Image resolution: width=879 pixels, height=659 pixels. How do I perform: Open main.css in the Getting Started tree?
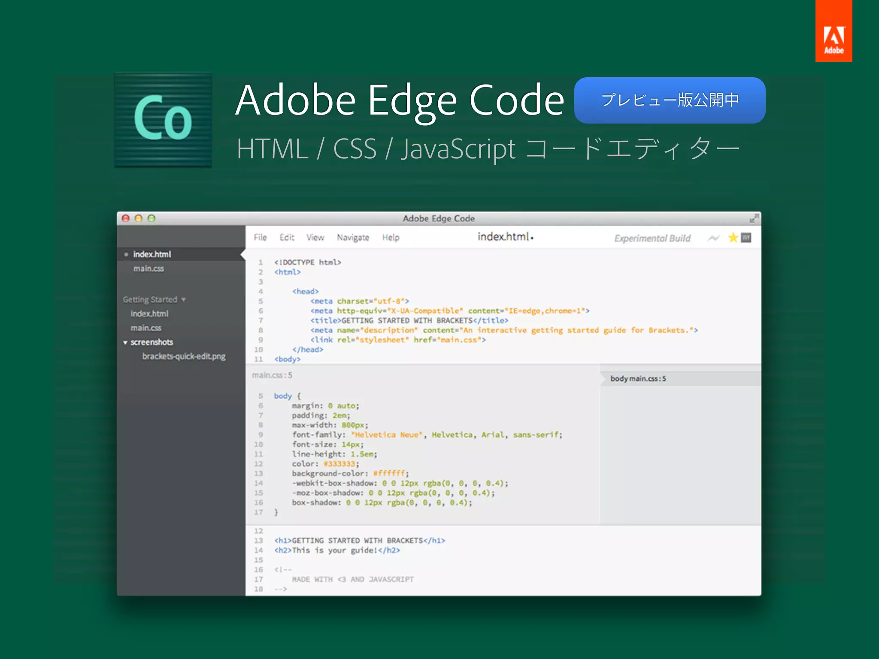(146, 328)
